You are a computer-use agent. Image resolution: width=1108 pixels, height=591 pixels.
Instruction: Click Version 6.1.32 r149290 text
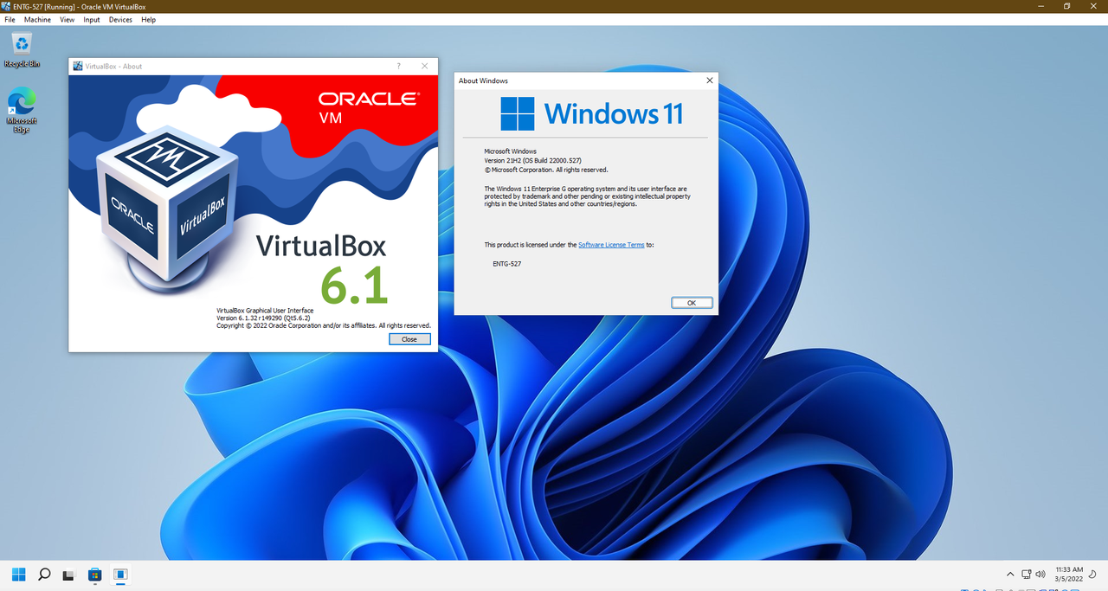[263, 318]
